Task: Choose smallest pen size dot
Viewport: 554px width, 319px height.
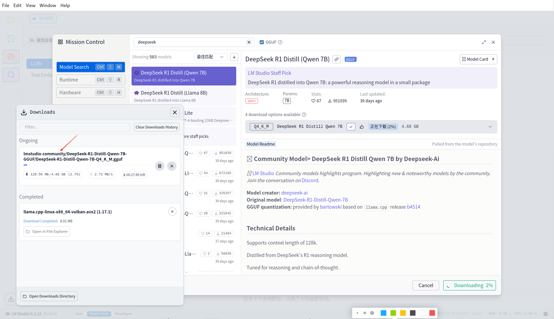Action: [357, 313]
